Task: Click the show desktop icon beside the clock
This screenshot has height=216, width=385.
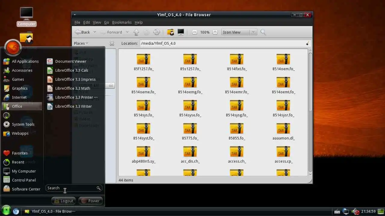Action: coord(381,211)
